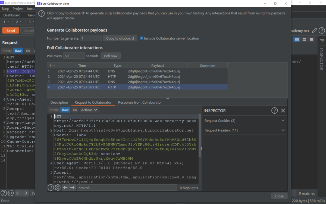326x204 pixels.
Task: Switch to Dashboard tab in Burp Suite
Action: 12,15
